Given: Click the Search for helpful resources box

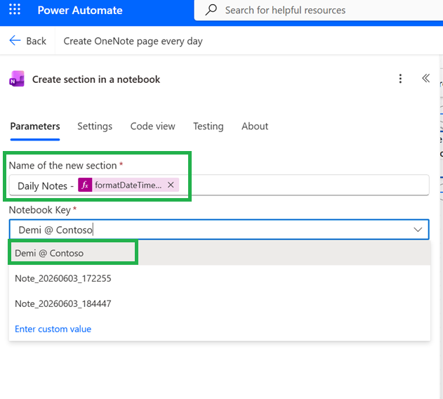Looking at the screenshot, I should [319, 10].
